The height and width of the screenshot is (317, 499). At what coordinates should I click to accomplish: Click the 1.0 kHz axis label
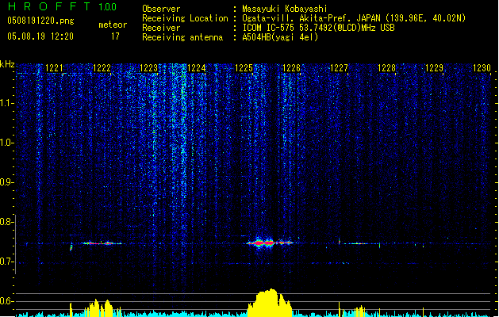pos(6,143)
